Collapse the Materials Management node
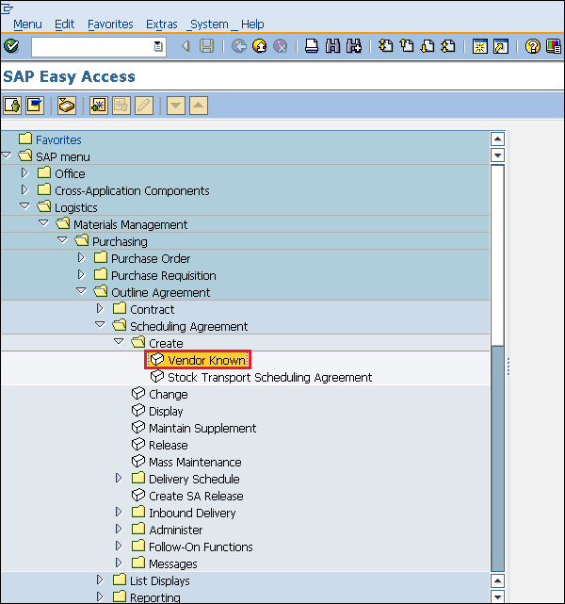This screenshot has height=604, width=565. coord(44,223)
